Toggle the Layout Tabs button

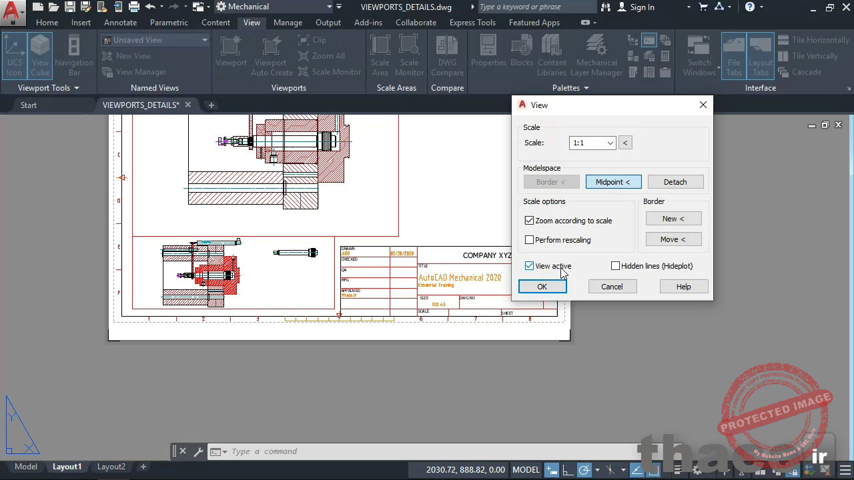pos(761,55)
